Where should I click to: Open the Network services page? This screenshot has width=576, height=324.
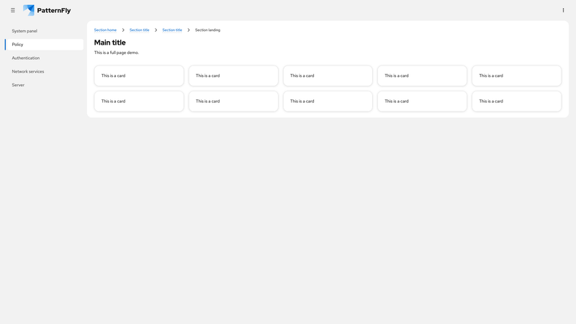coord(28,71)
